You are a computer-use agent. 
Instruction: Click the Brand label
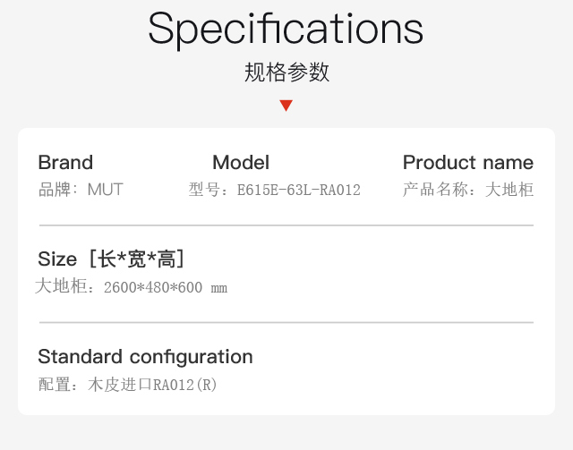click(x=65, y=162)
